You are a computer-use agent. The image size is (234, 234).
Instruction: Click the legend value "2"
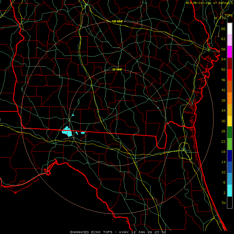click(x=224, y=193)
